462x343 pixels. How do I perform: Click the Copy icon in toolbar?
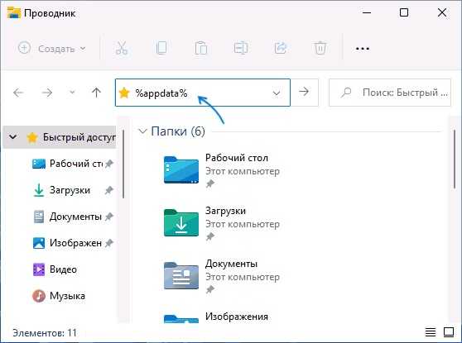(x=161, y=48)
